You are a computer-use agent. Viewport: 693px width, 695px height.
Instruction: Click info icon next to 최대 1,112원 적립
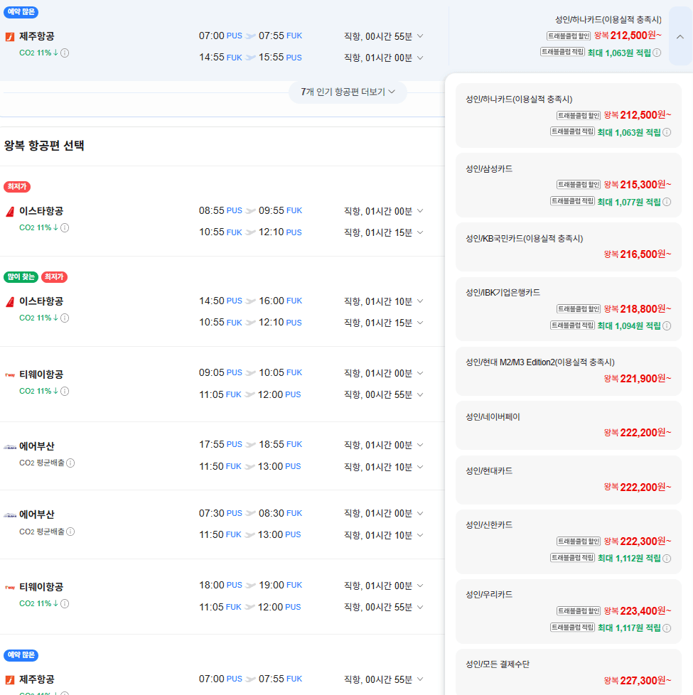[667, 559]
